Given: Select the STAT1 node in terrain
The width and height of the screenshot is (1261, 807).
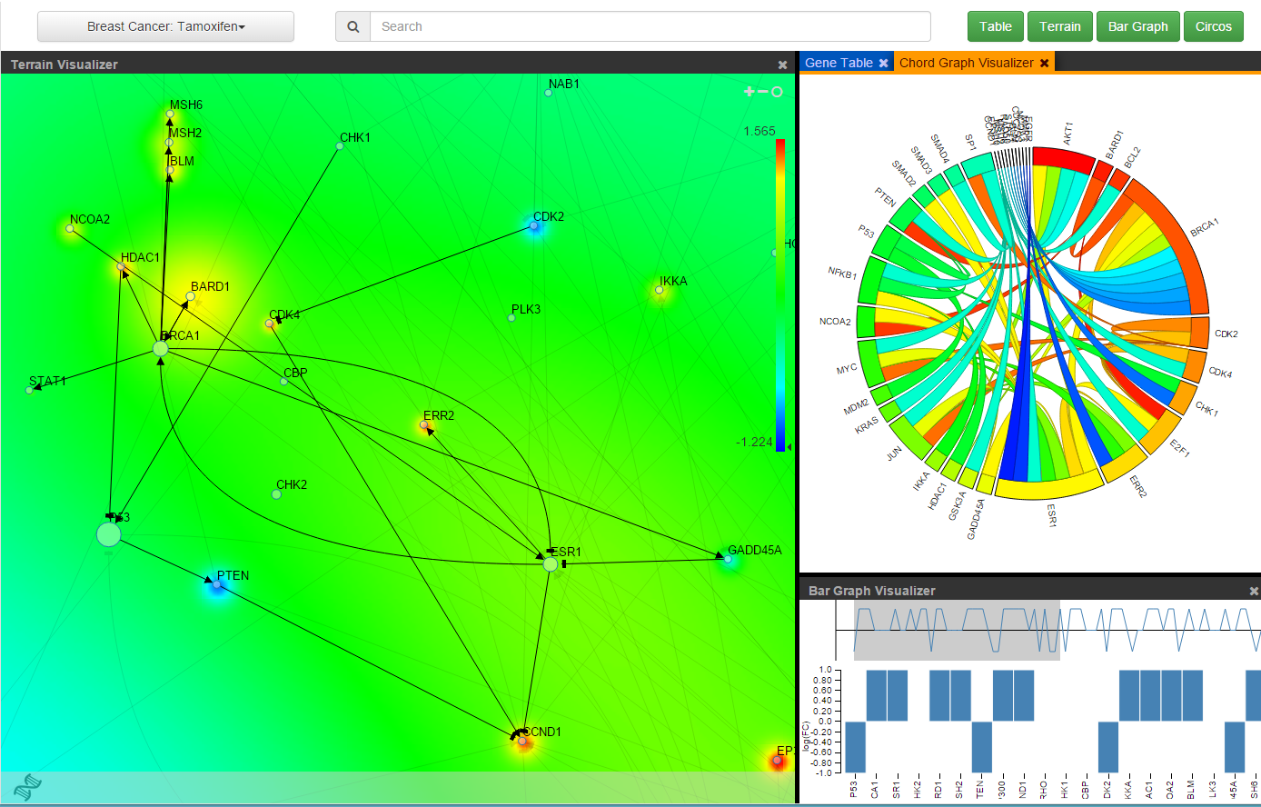Looking at the screenshot, I should pos(29,390).
